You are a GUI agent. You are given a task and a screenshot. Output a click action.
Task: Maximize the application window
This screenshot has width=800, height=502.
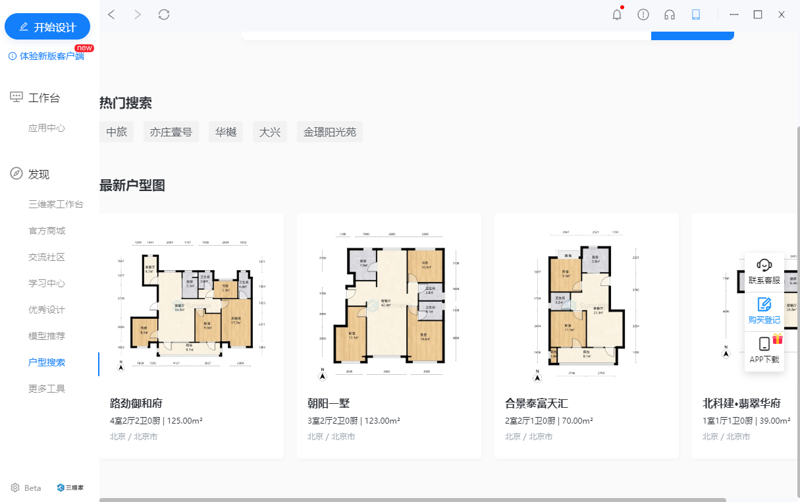point(758,14)
